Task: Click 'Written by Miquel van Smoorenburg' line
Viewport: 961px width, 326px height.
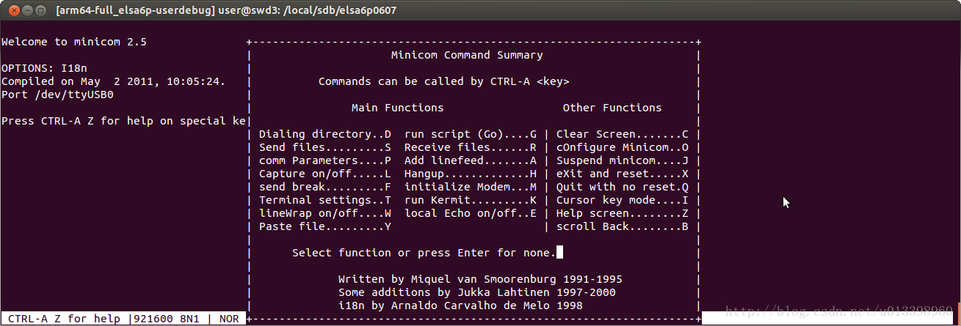Action: tap(480, 279)
